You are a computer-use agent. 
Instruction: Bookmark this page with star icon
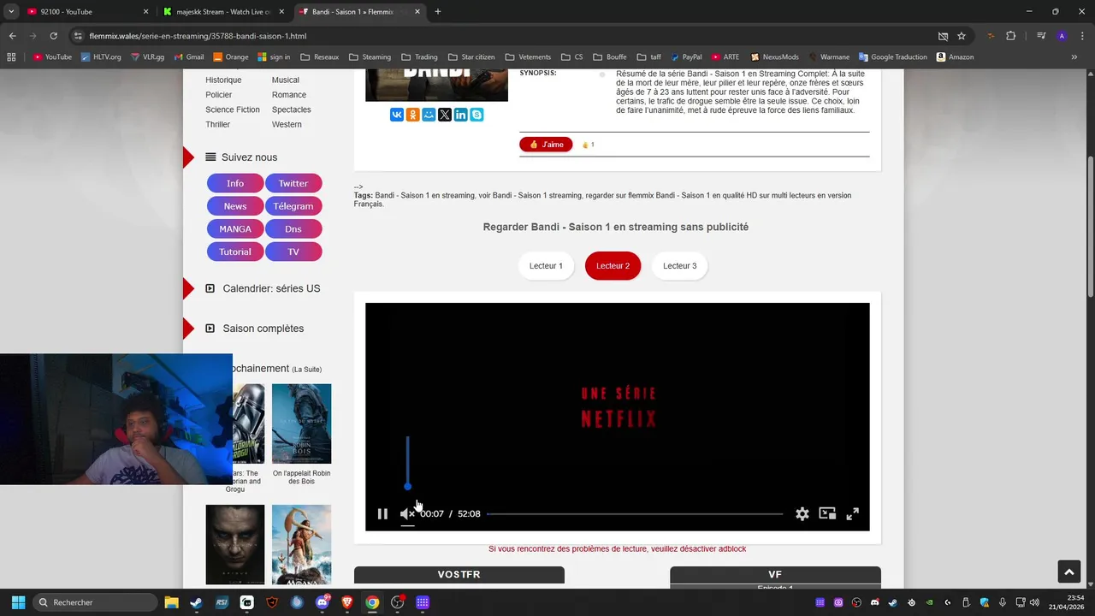coord(962,36)
